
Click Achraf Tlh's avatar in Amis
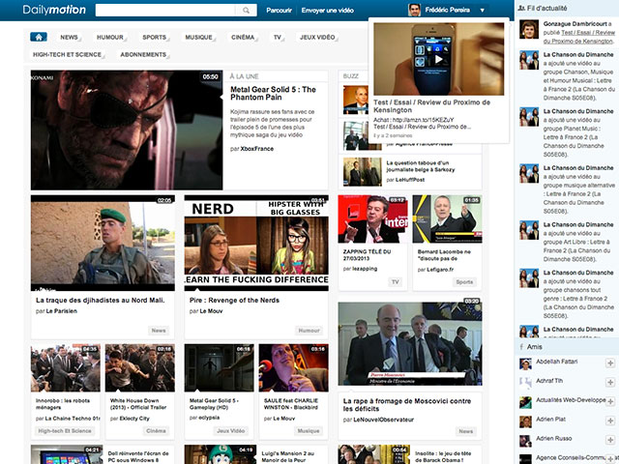[525, 383]
